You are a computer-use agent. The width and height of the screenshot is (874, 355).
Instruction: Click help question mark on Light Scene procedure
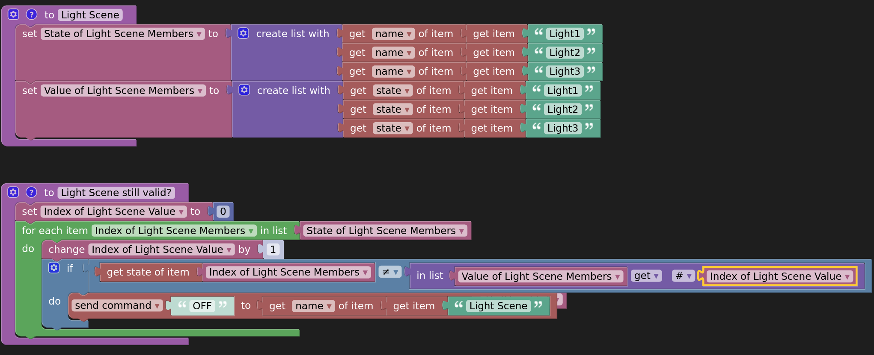(x=31, y=15)
